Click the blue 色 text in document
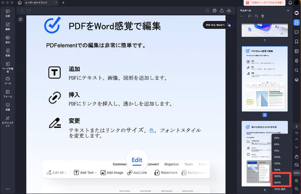This screenshot has height=194, width=301. point(151,130)
